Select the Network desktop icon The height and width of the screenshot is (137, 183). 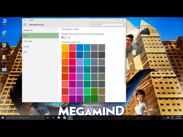(4, 34)
